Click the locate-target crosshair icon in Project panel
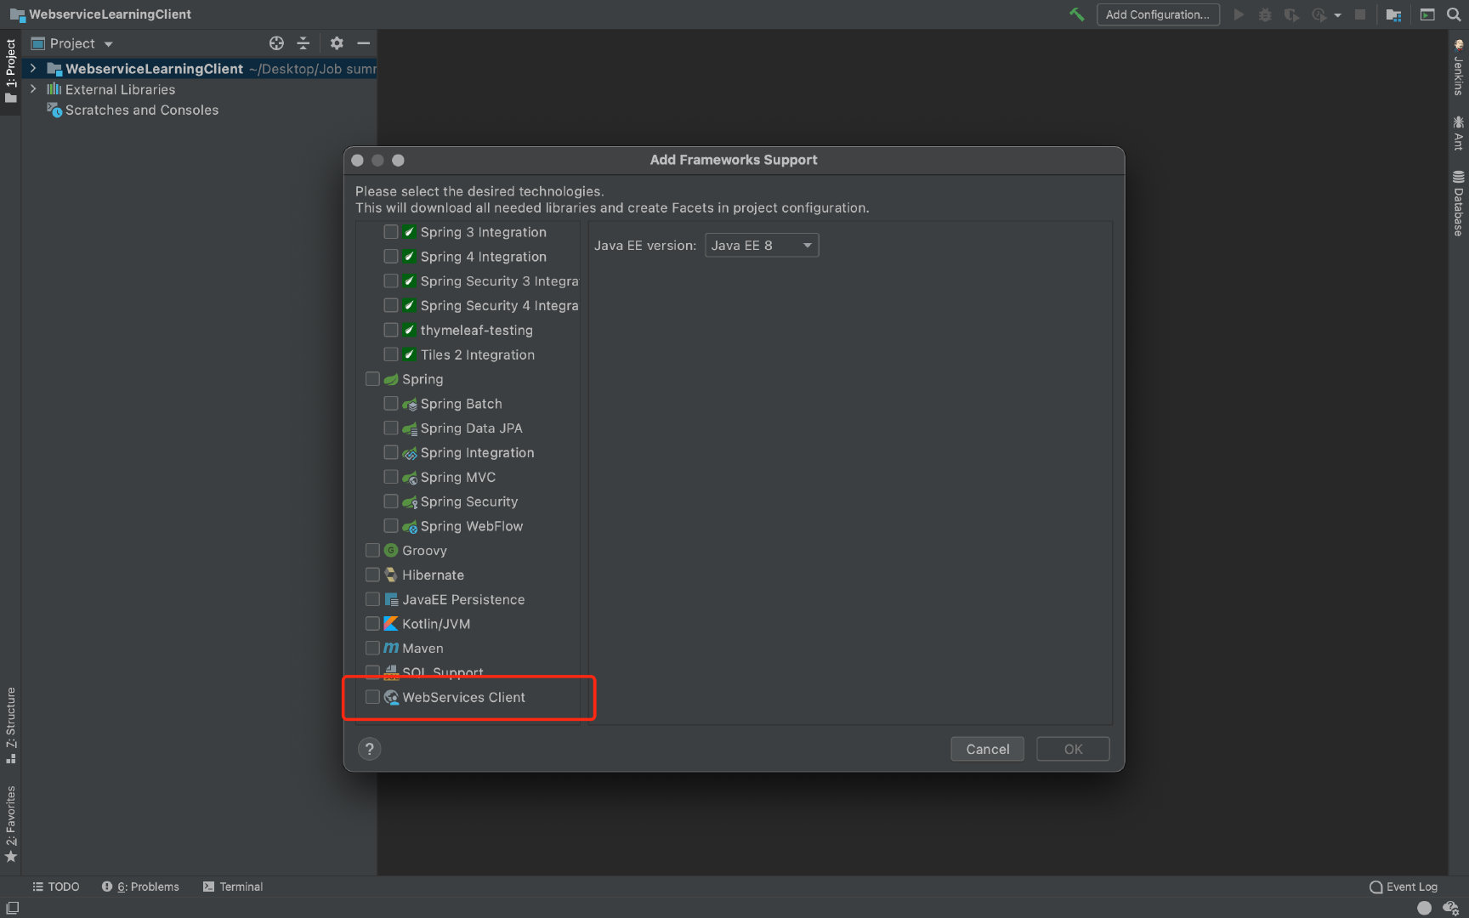This screenshot has height=918, width=1469. 276,43
